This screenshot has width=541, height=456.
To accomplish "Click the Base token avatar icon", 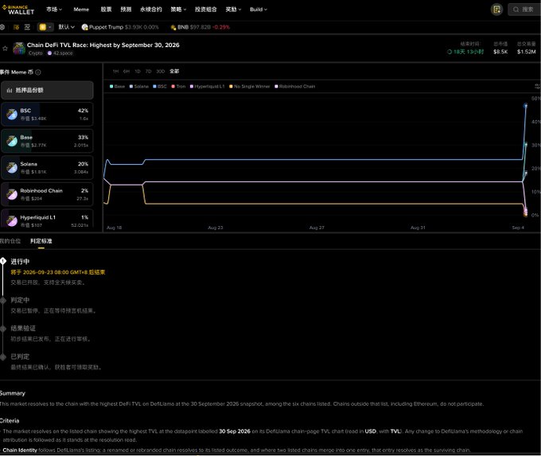I will (12, 141).
